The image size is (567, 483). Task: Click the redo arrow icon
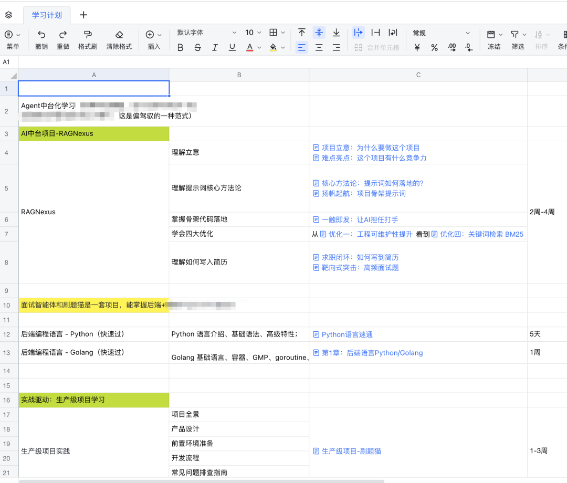[x=63, y=34]
